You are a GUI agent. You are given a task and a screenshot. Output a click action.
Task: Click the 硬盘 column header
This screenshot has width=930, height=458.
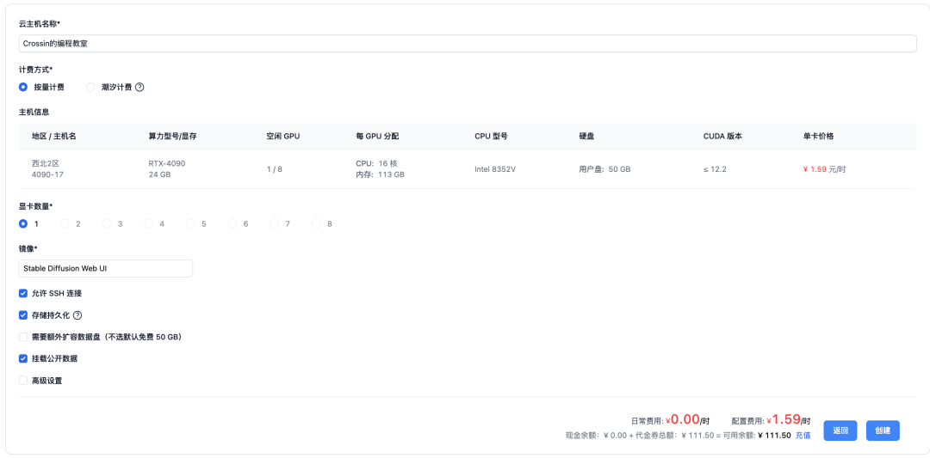(x=586, y=136)
